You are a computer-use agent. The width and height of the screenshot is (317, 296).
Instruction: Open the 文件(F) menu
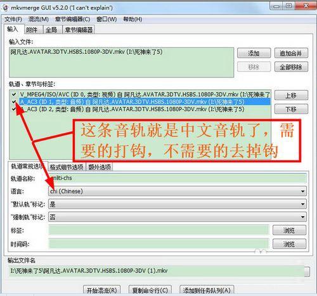13,20
